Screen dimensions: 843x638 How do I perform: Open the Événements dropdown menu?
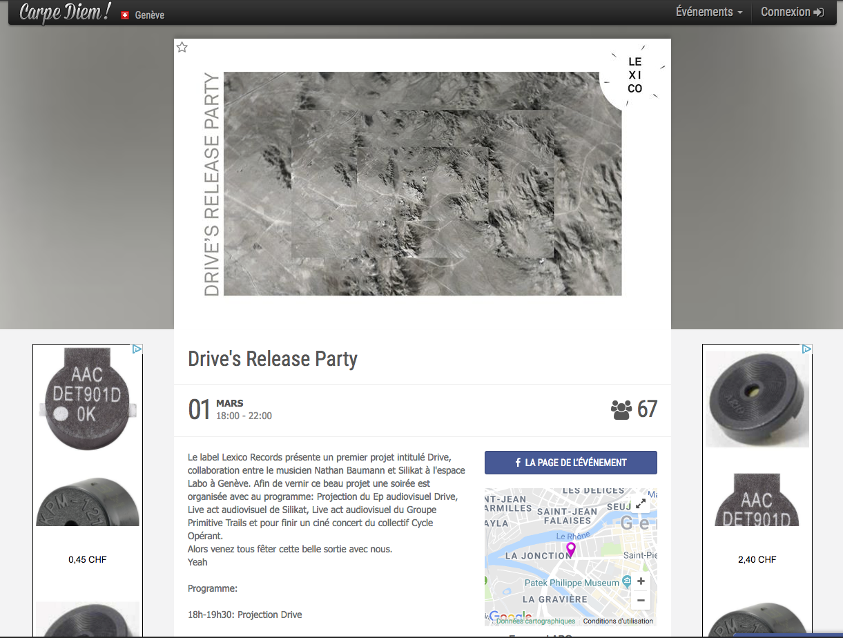(709, 12)
